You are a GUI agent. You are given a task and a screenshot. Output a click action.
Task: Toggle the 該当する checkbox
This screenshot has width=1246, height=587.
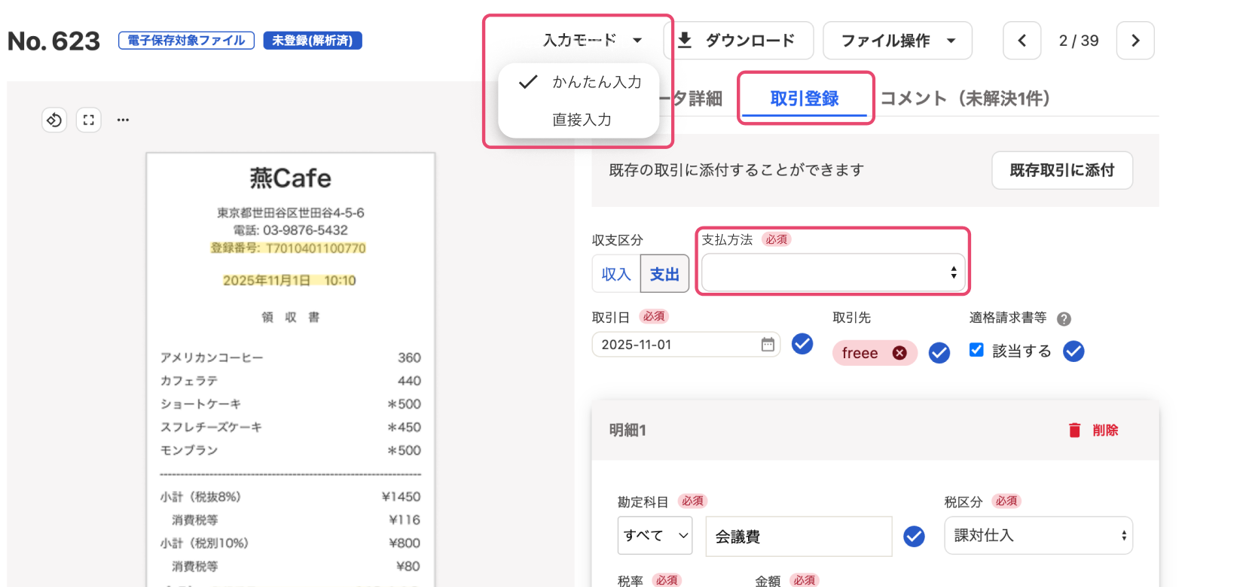point(976,350)
